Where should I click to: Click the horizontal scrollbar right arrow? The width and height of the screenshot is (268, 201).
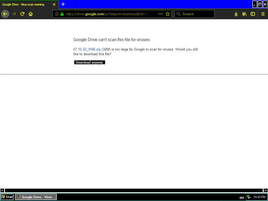266,191
